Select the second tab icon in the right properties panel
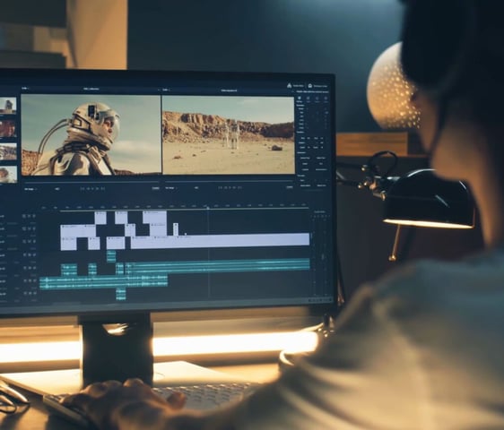Viewport: 504px width, 430px height. (308, 99)
